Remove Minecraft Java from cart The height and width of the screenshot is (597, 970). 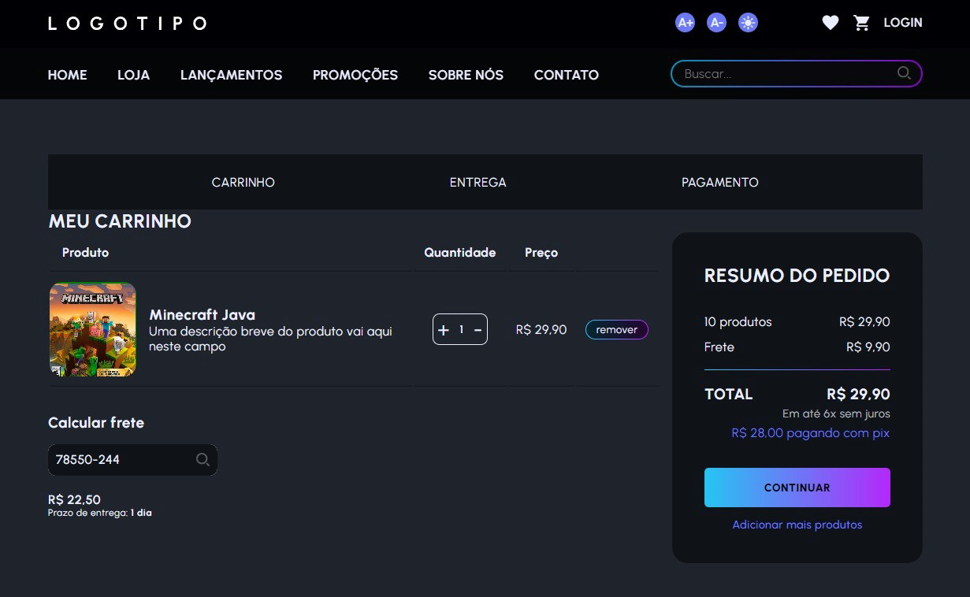(x=617, y=329)
